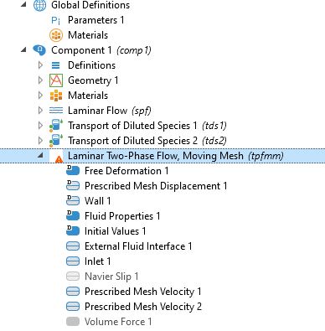
Task: Click the Component 1 node icon
Action: (x=39, y=50)
